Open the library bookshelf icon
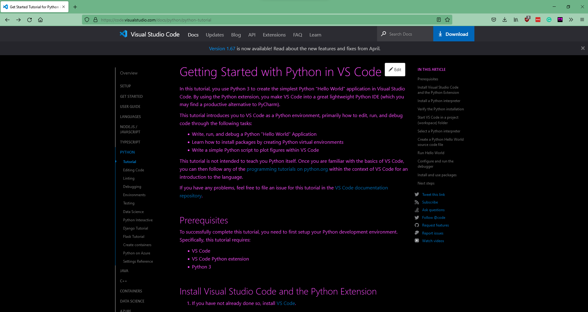 (x=516, y=20)
